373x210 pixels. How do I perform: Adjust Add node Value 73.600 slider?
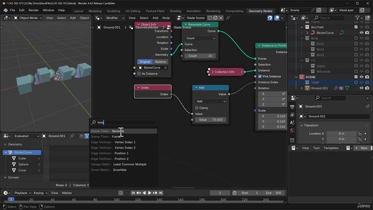(210, 120)
